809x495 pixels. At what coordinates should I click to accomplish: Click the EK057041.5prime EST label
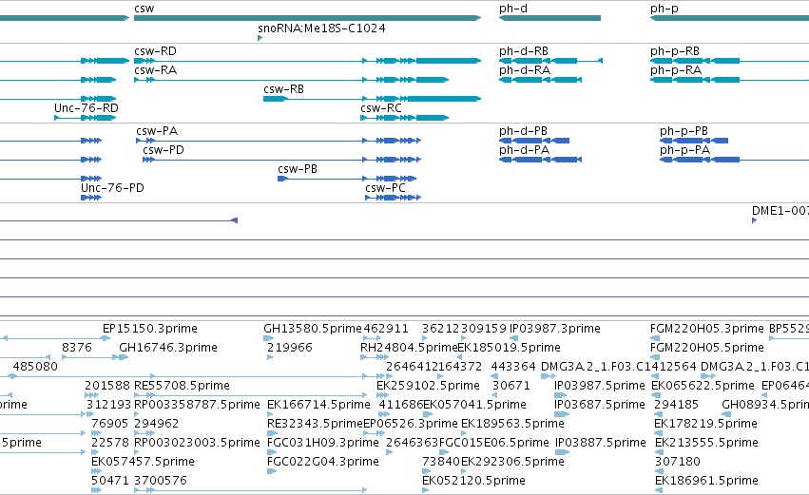point(474,406)
